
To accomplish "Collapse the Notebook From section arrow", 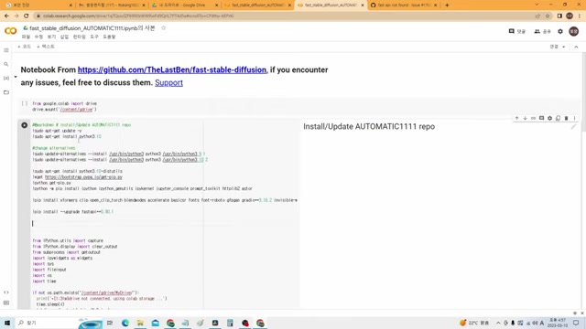I will [16, 77].
